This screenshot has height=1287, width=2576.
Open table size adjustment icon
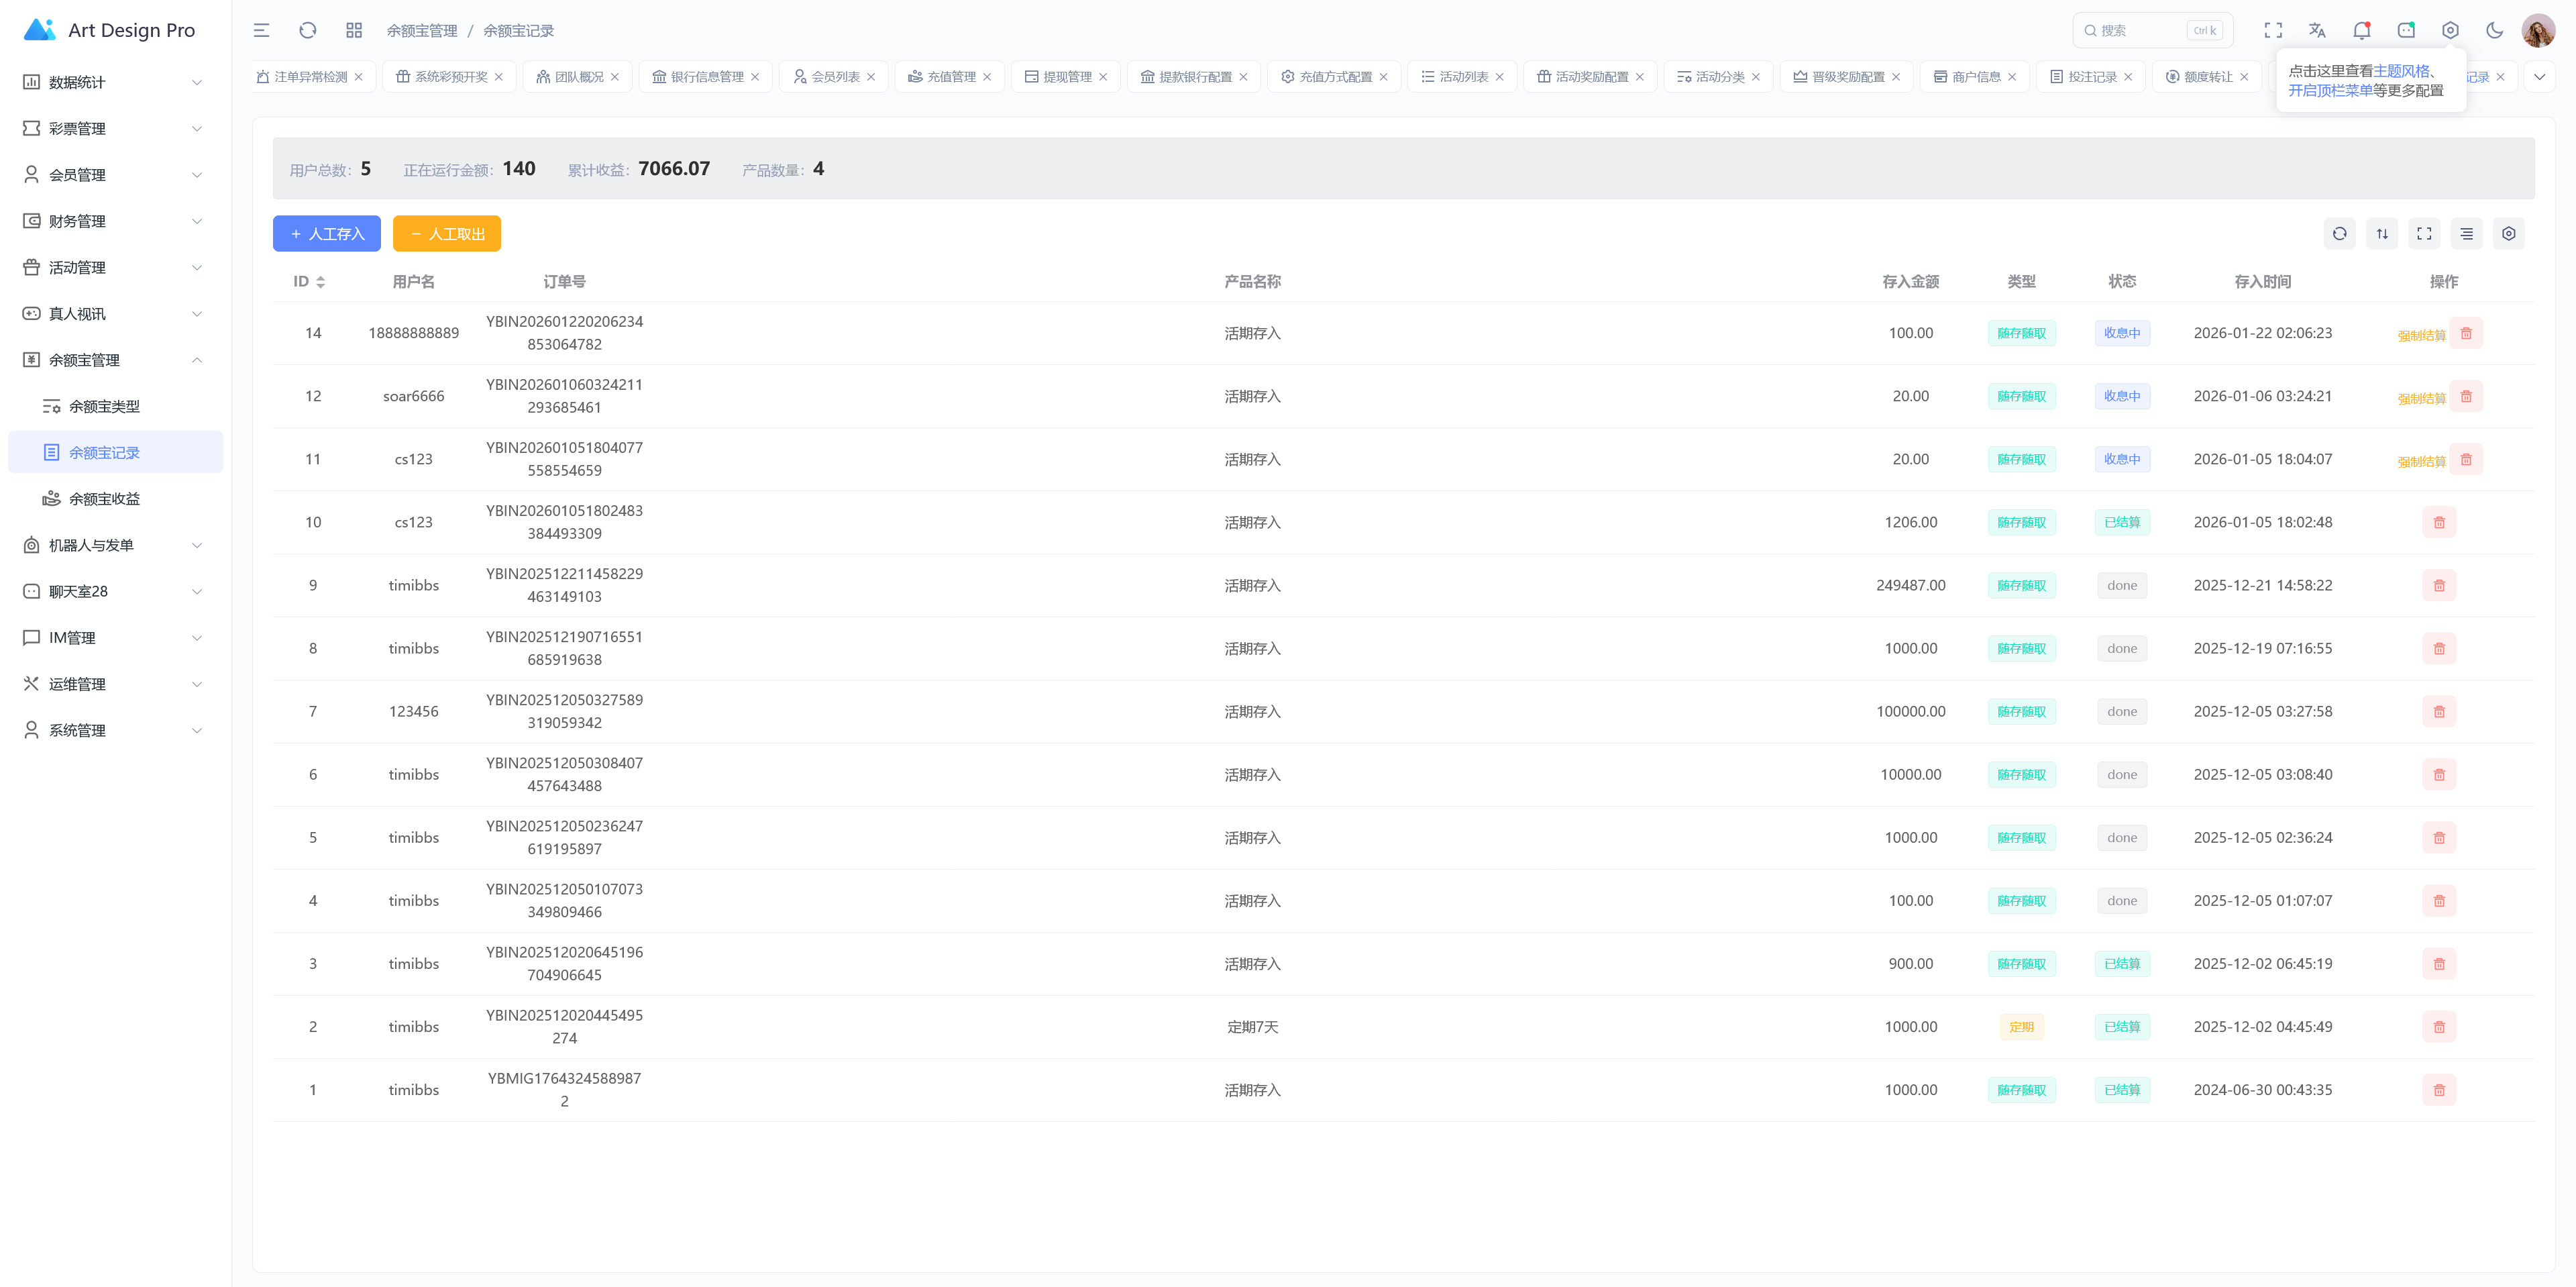pos(2382,234)
